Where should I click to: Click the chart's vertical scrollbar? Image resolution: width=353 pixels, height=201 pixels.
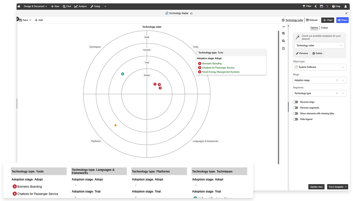(x=279, y=97)
